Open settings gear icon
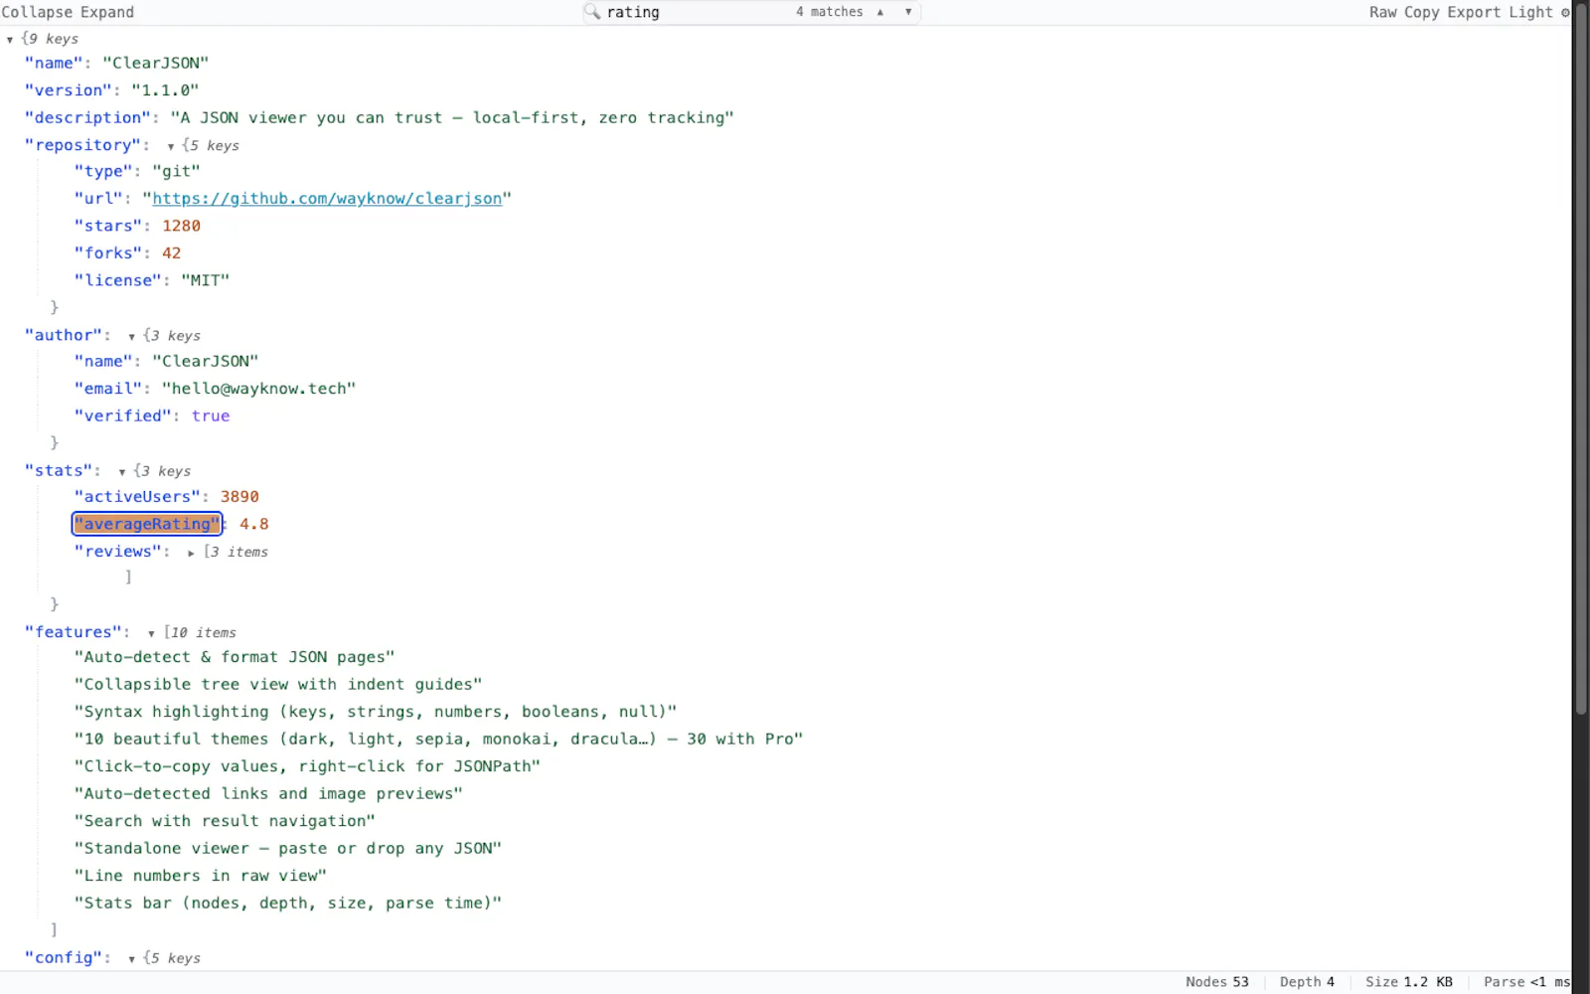Screen dimensions: 1590x994 pos(1565,12)
